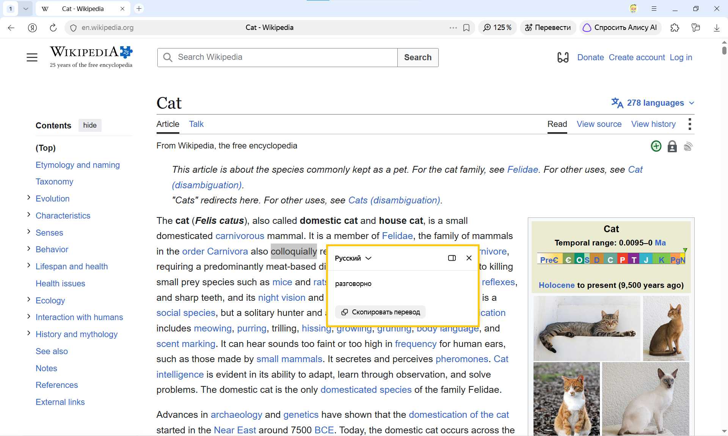
Task: Expand the Characteristics section chevron
Action: point(28,214)
